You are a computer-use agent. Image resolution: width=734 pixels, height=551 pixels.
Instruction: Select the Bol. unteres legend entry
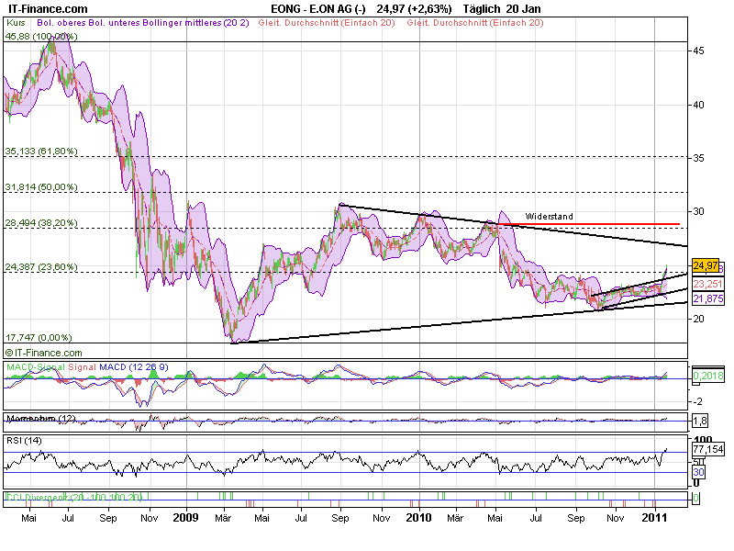[x=113, y=22]
